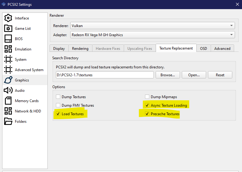Image resolution: width=242 pixels, height=172 pixels.
Task: Open the Renderer dropdown showing Vulkan
Action: (153, 26)
